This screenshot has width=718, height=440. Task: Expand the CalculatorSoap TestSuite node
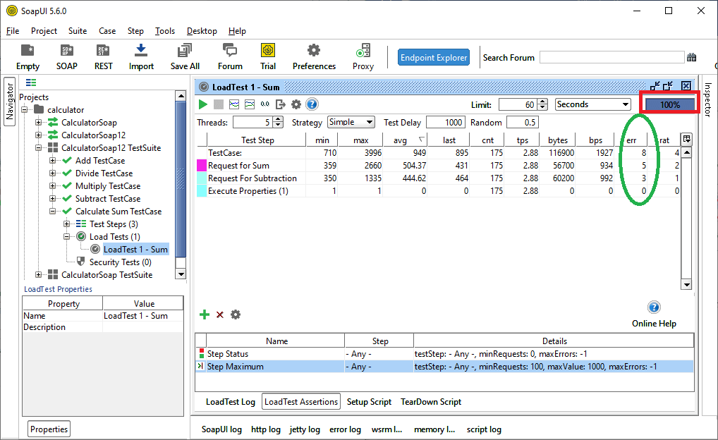(39, 275)
